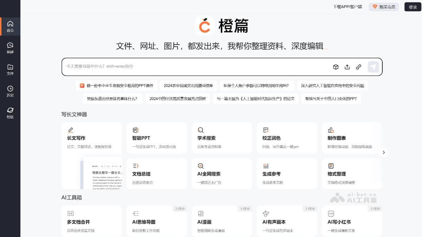Click the 亿级专业资料库 description
Screen dimensions: 422x237
(x=209, y=147)
